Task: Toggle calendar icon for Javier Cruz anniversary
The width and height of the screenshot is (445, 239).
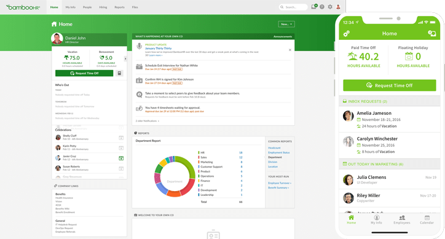Action: click(121, 158)
